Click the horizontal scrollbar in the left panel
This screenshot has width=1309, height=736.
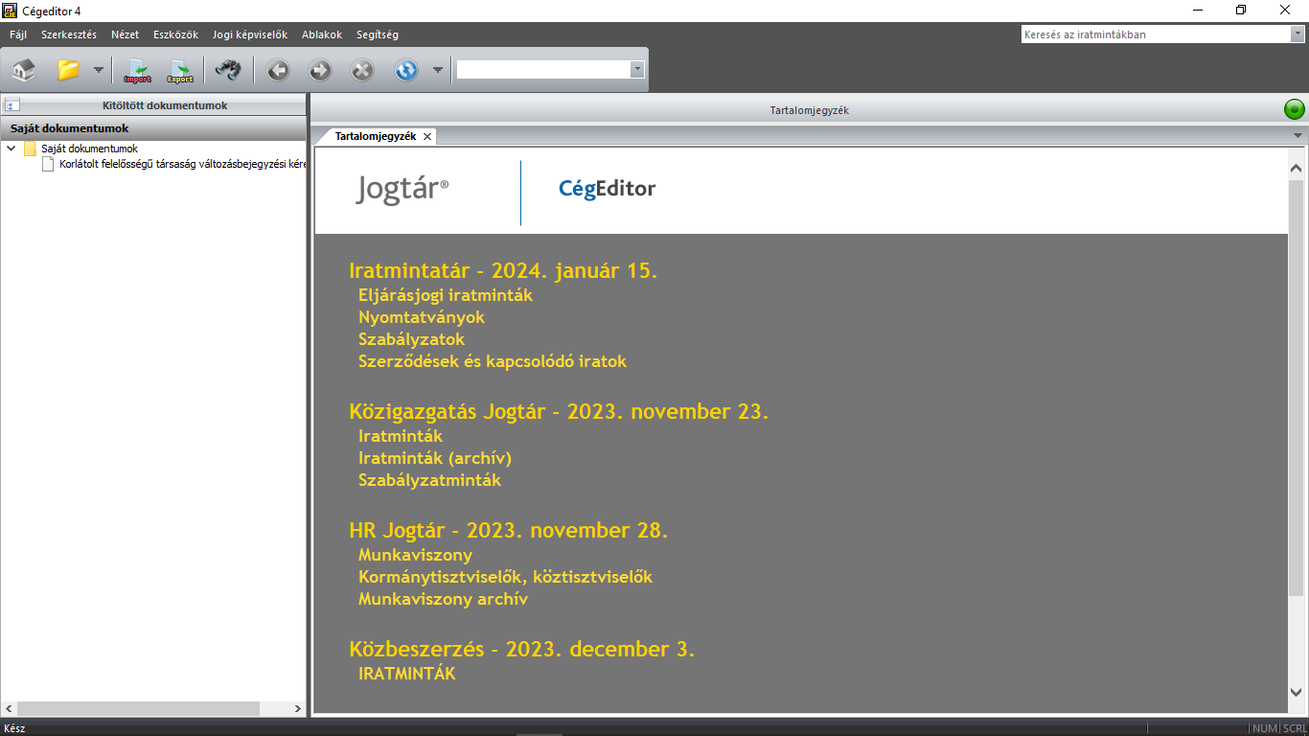tap(138, 709)
